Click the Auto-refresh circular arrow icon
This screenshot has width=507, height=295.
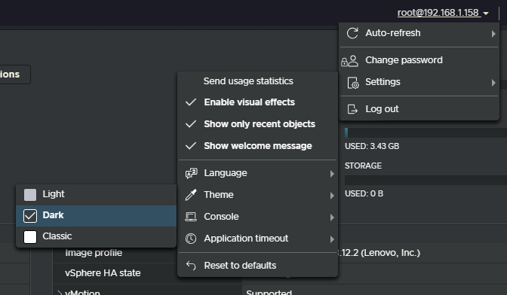(x=352, y=33)
